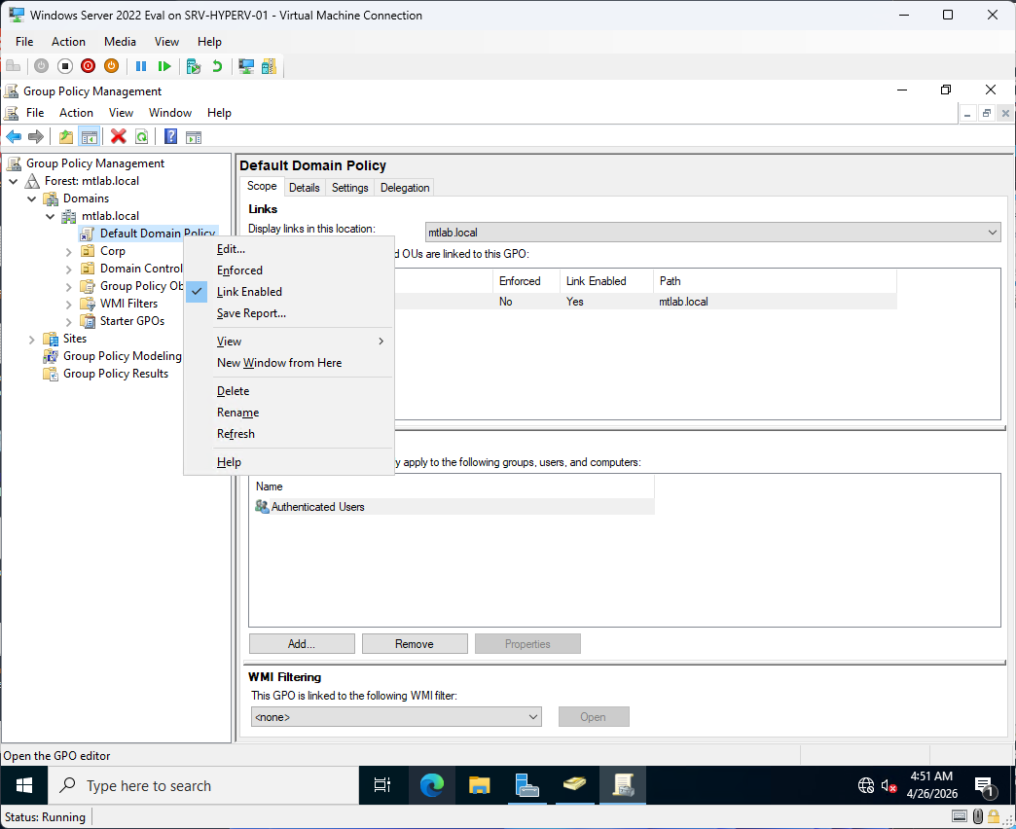This screenshot has width=1016, height=829.
Task: Click red Shut Down VM icon
Action: [89, 66]
